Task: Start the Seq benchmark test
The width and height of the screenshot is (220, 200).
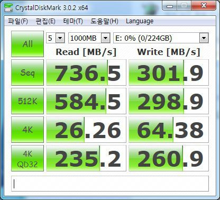Action: point(27,72)
